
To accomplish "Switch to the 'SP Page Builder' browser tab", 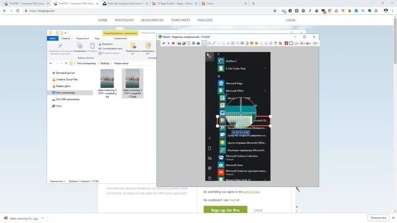I will (175, 4).
